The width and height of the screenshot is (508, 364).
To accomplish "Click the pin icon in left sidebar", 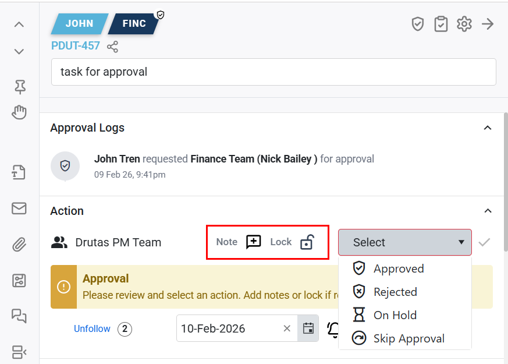I will [x=20, y=87].
